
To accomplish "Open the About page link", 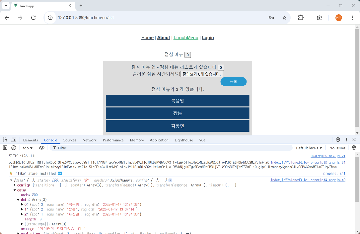I will pos(164,38).
